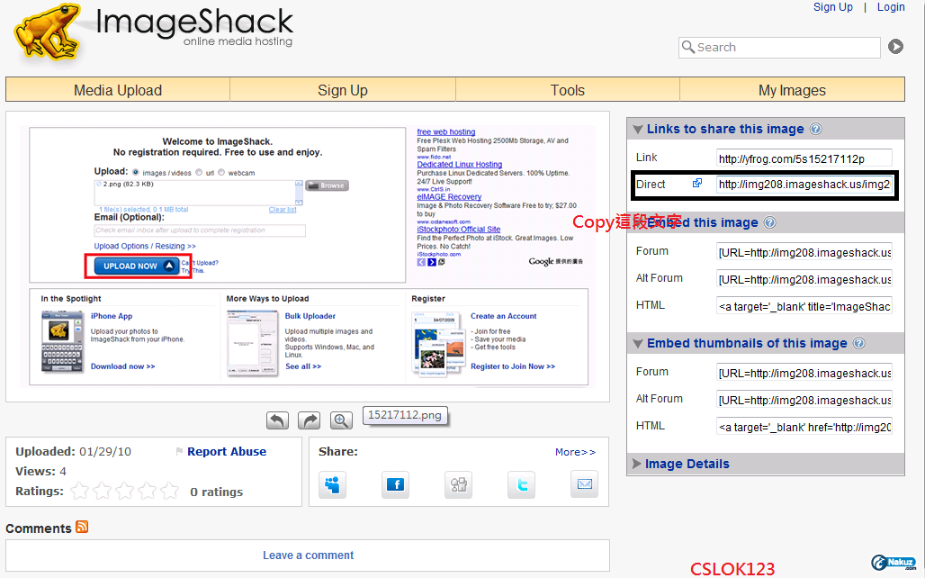Screen dimensions: 925x578
Task: Open help icon beside Embed thumbnails
Action: coord(859,343)
